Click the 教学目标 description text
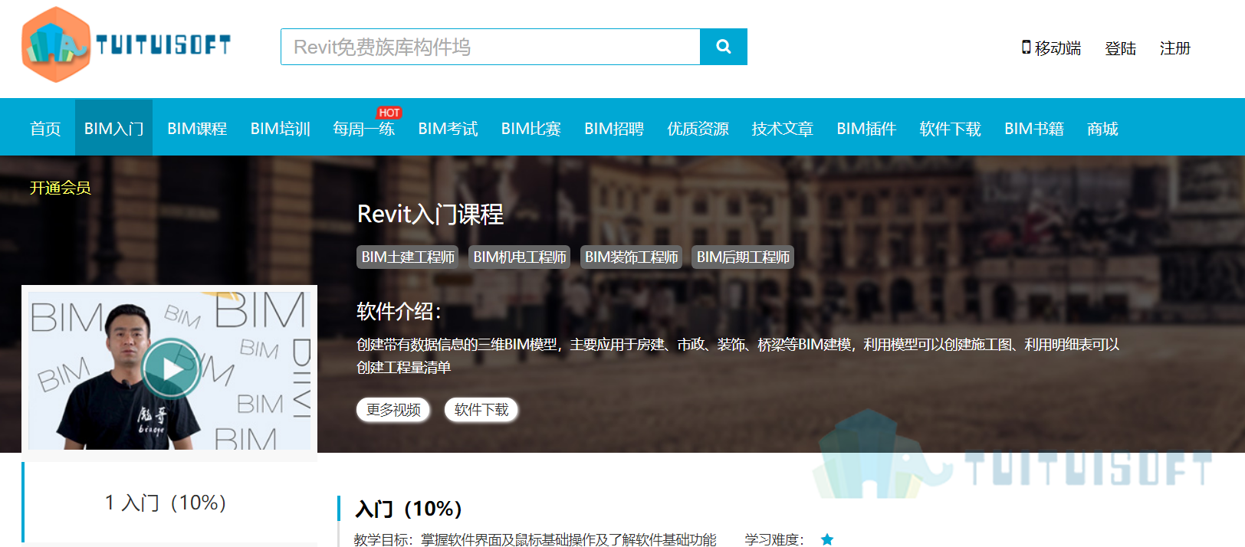 (x=535, y=539)
